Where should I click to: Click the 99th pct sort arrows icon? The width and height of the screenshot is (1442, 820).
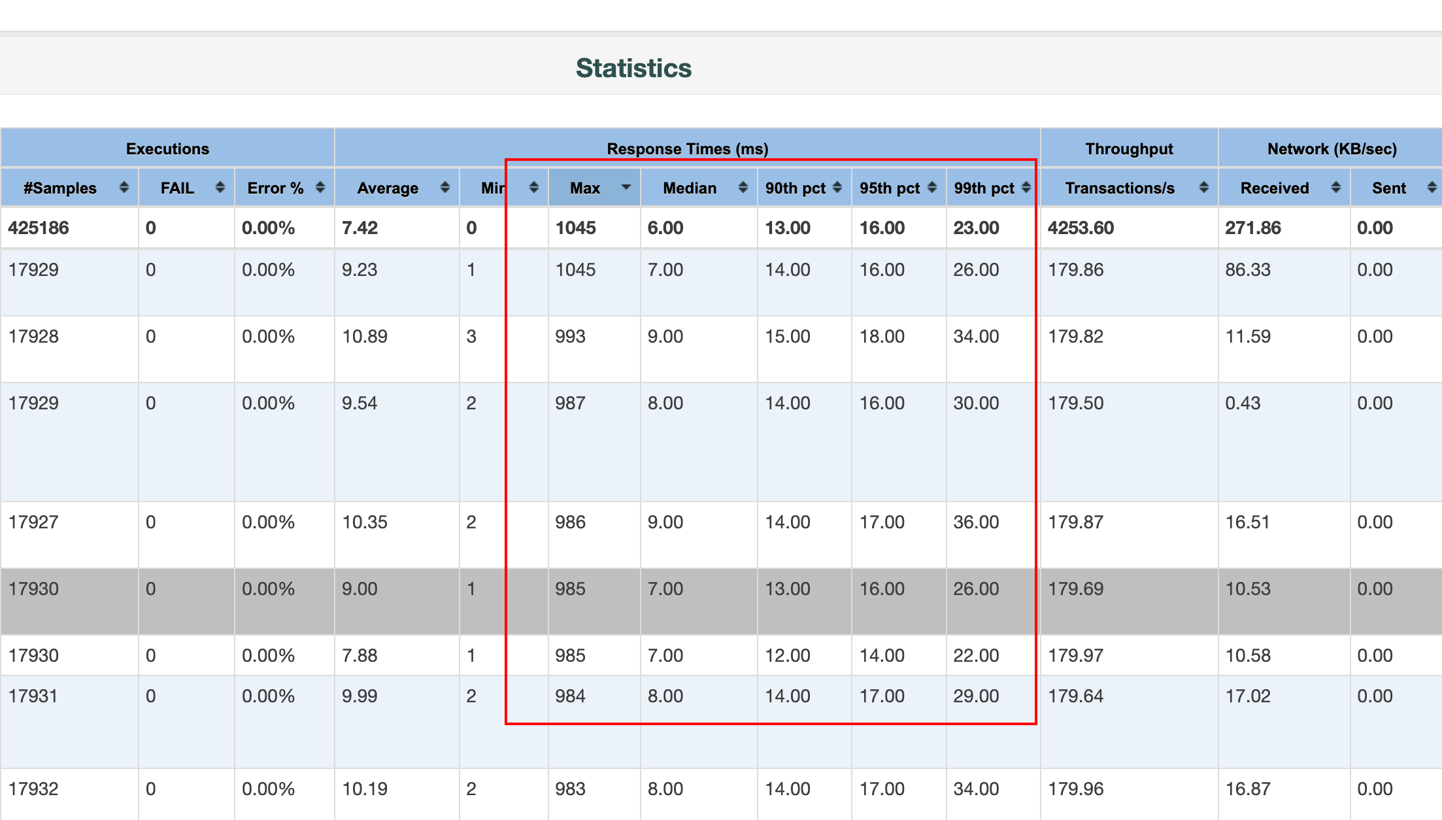(x=1026, y=188)
